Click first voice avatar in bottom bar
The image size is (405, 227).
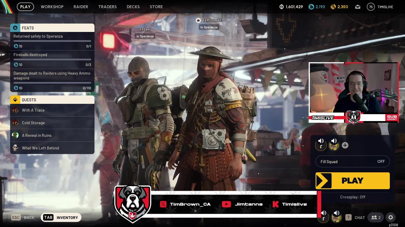tap(323, 217)
